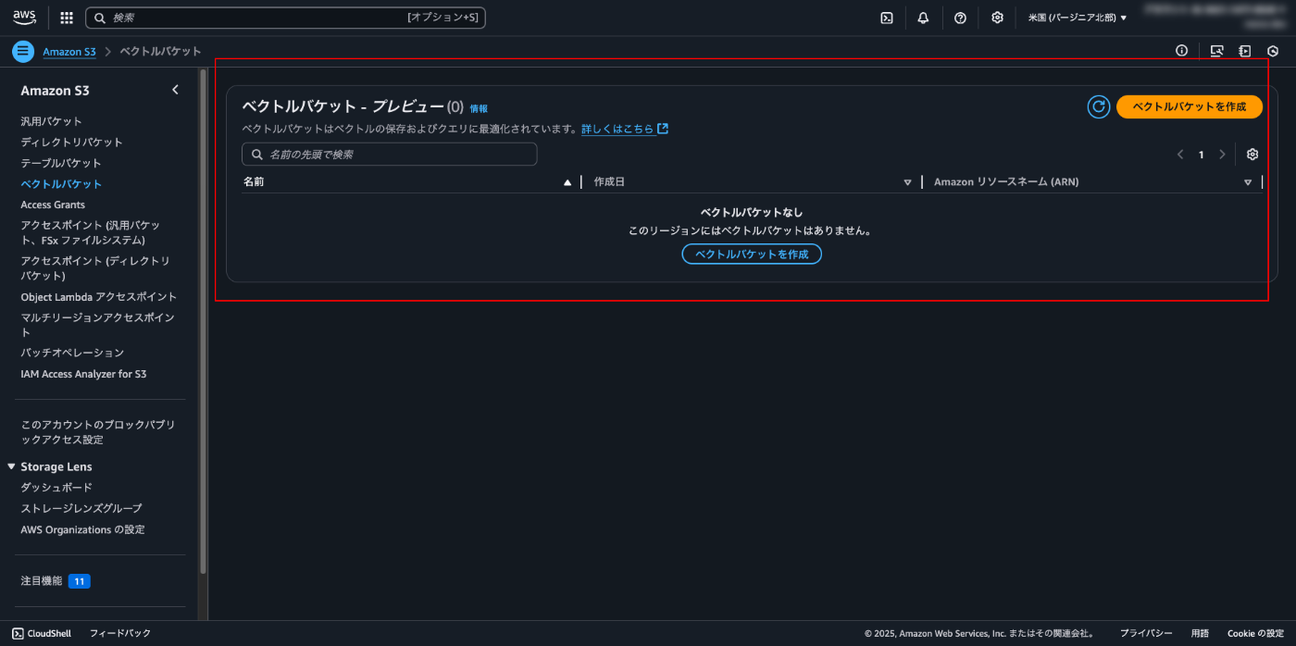The width and height of the screenshot is (1296, 646).
Task: Open 汎用バケット in sidebar
Action: (x=52, y=121)
